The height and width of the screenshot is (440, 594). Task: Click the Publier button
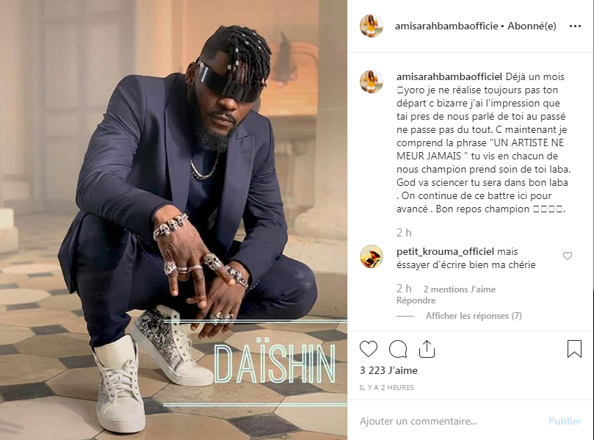tap(565, 421)
